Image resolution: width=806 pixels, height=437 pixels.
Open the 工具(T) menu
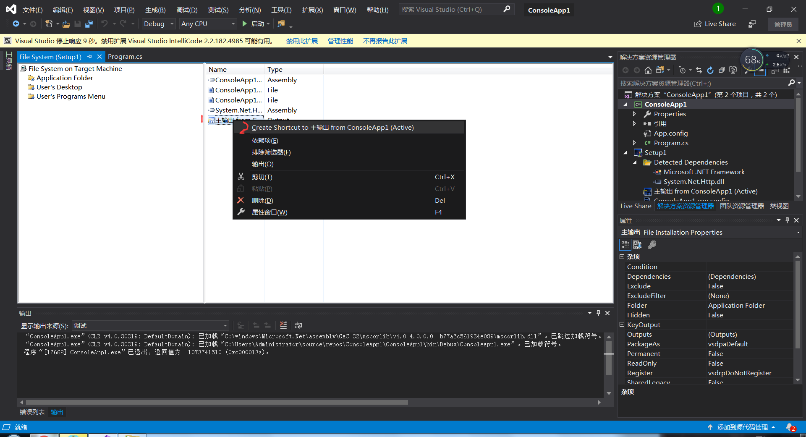pos(281,10)
